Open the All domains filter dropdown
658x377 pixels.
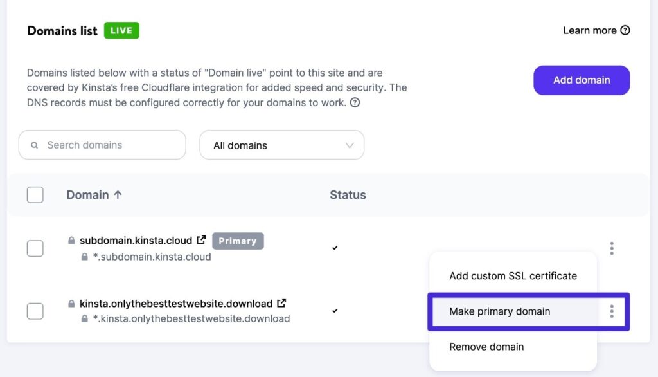coord(281,145)
